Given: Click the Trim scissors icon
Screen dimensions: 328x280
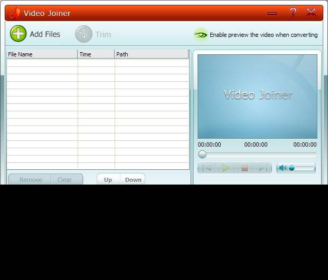Looking at the screenshot, I should coord(83,34).
